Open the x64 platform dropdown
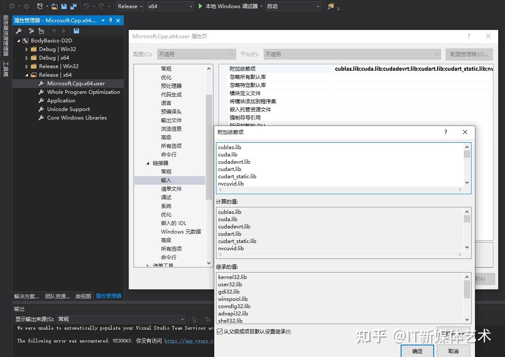 point(170,6)
